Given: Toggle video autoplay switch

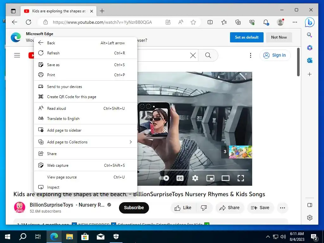Looking at the screenshot, I should point(164,178).
